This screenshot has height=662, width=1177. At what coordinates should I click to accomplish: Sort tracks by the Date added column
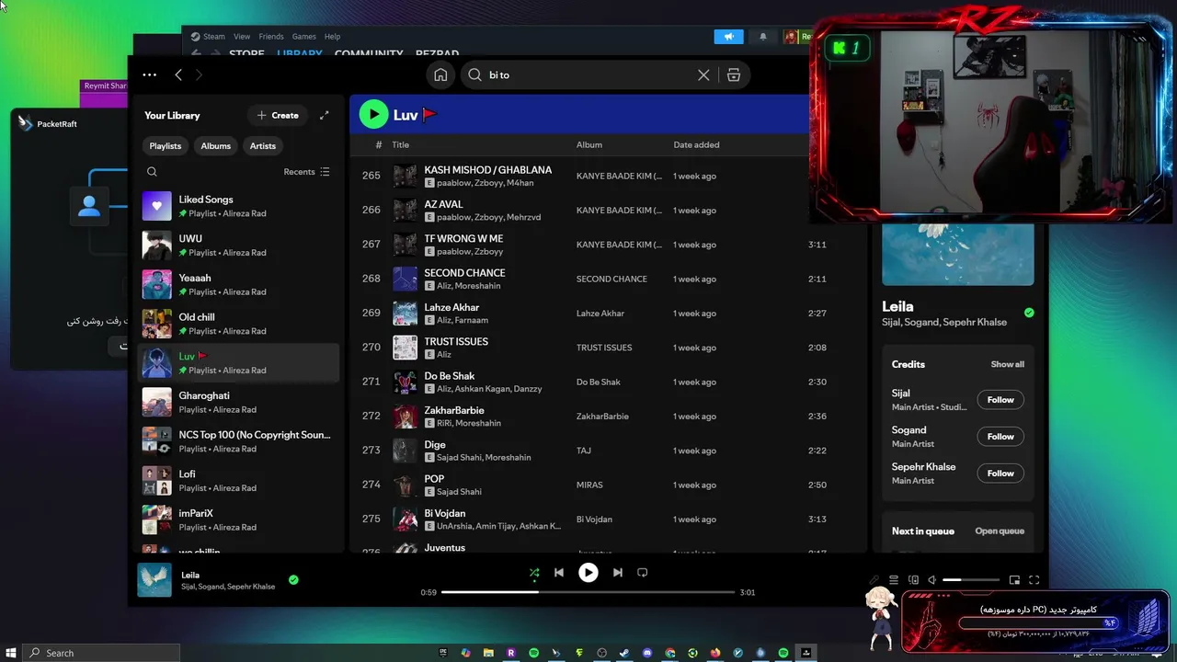click(696, 145)
